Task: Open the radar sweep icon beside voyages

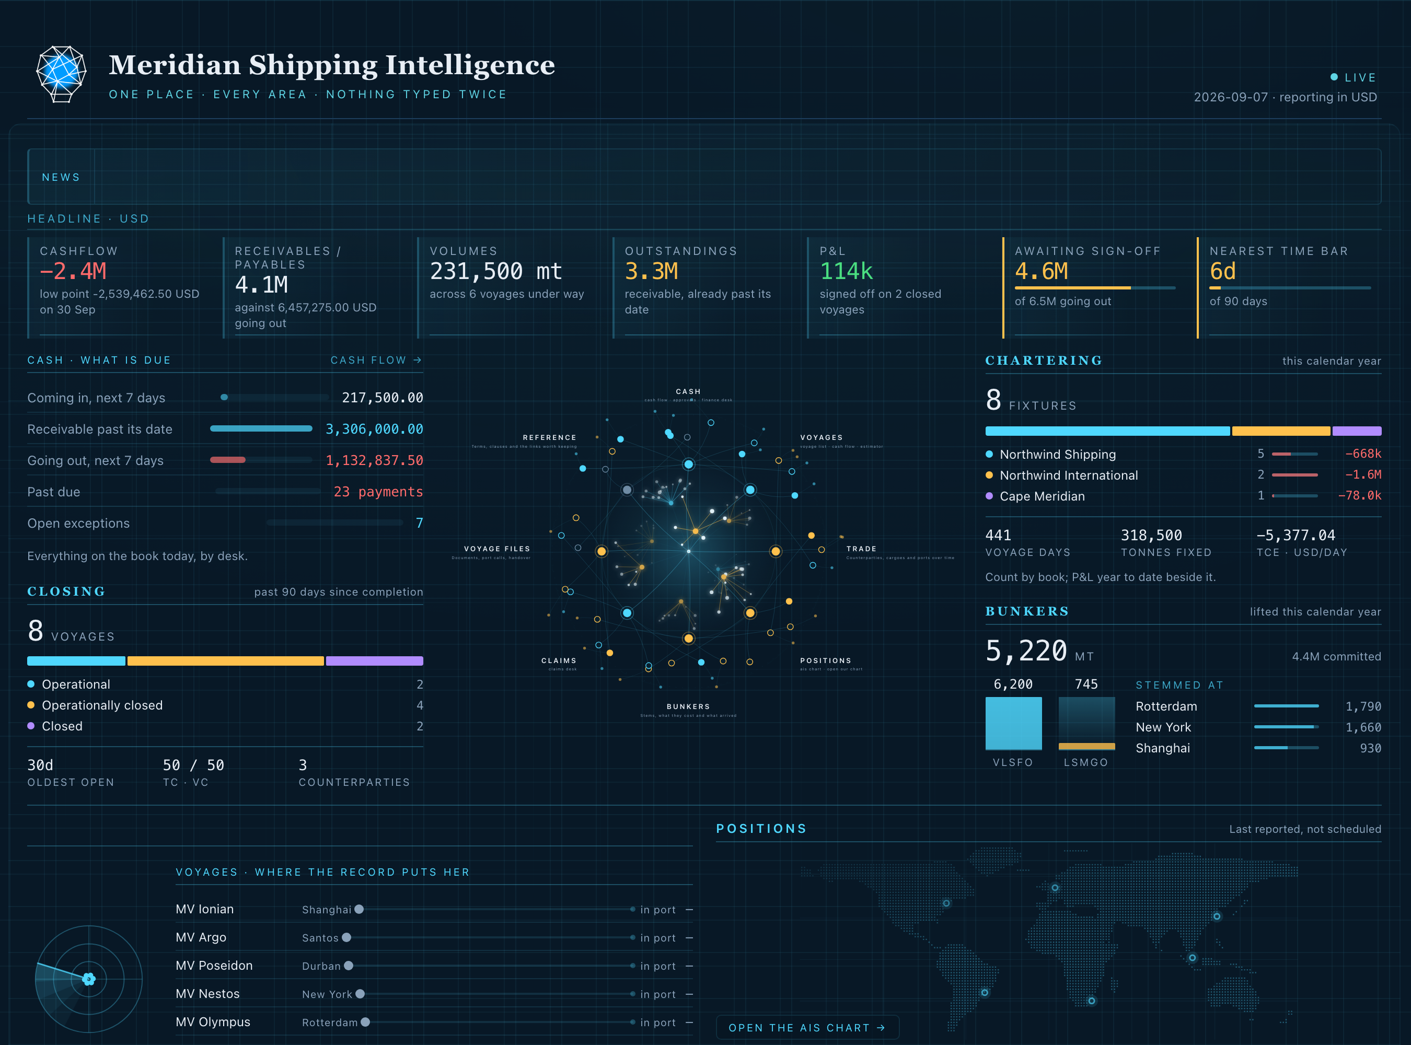Action: pos(89,979)
